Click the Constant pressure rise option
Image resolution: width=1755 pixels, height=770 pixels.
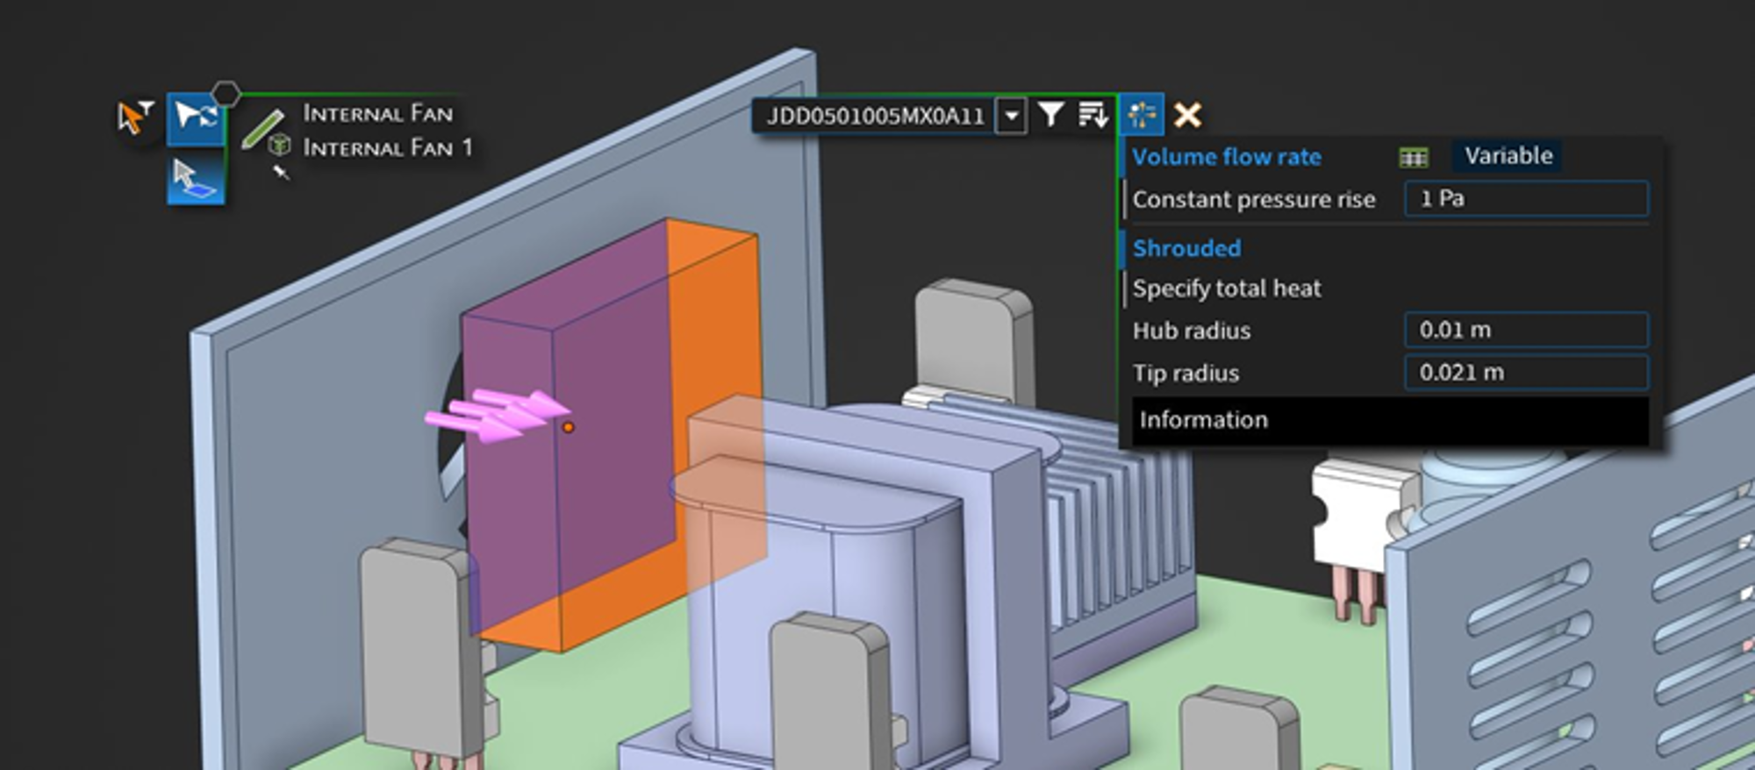point(1253,200)
